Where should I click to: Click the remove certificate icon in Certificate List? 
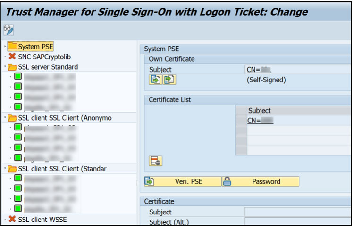click(x=155, y=161)
